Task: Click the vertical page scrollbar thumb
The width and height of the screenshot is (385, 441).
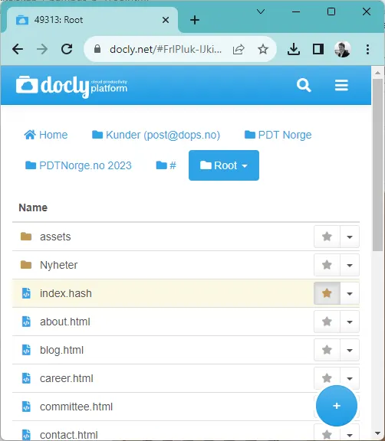Action: coord(377,165)
